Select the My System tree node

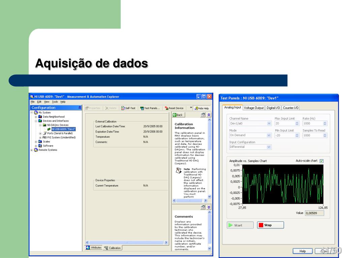point(44,113)
